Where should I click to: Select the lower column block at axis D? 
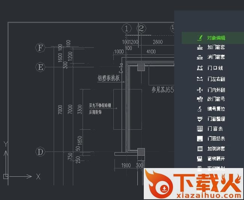[141, 152]
